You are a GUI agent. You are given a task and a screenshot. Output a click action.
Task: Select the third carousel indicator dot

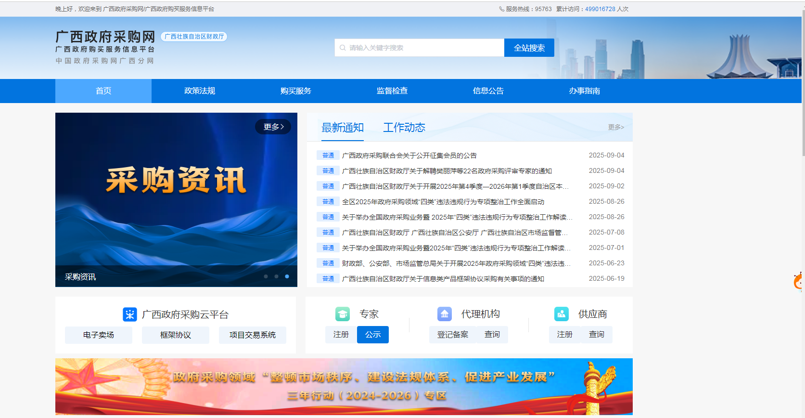click(287, 276)
